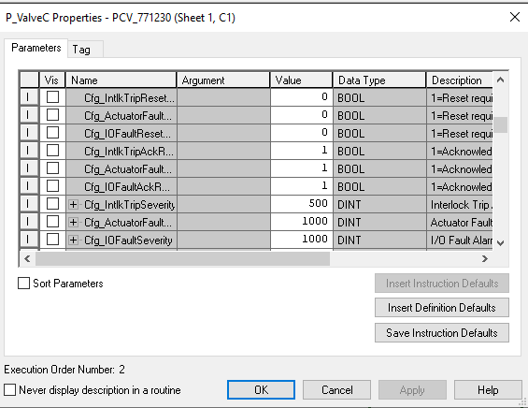Edit value 0 of Cfg_IOFaultReset row
The width and height of the screenshot is (528, 408).
[301, 133]
